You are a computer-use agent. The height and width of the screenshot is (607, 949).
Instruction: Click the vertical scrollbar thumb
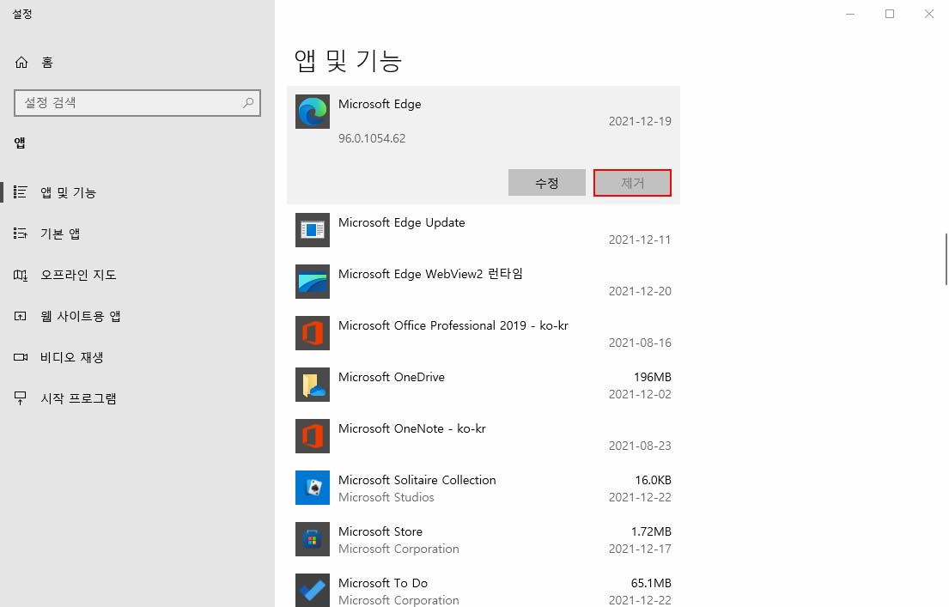946,259
